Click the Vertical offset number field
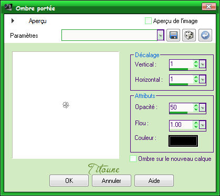Image resolution: width=220 pixels, height=196 pixels. pos(182,64)
